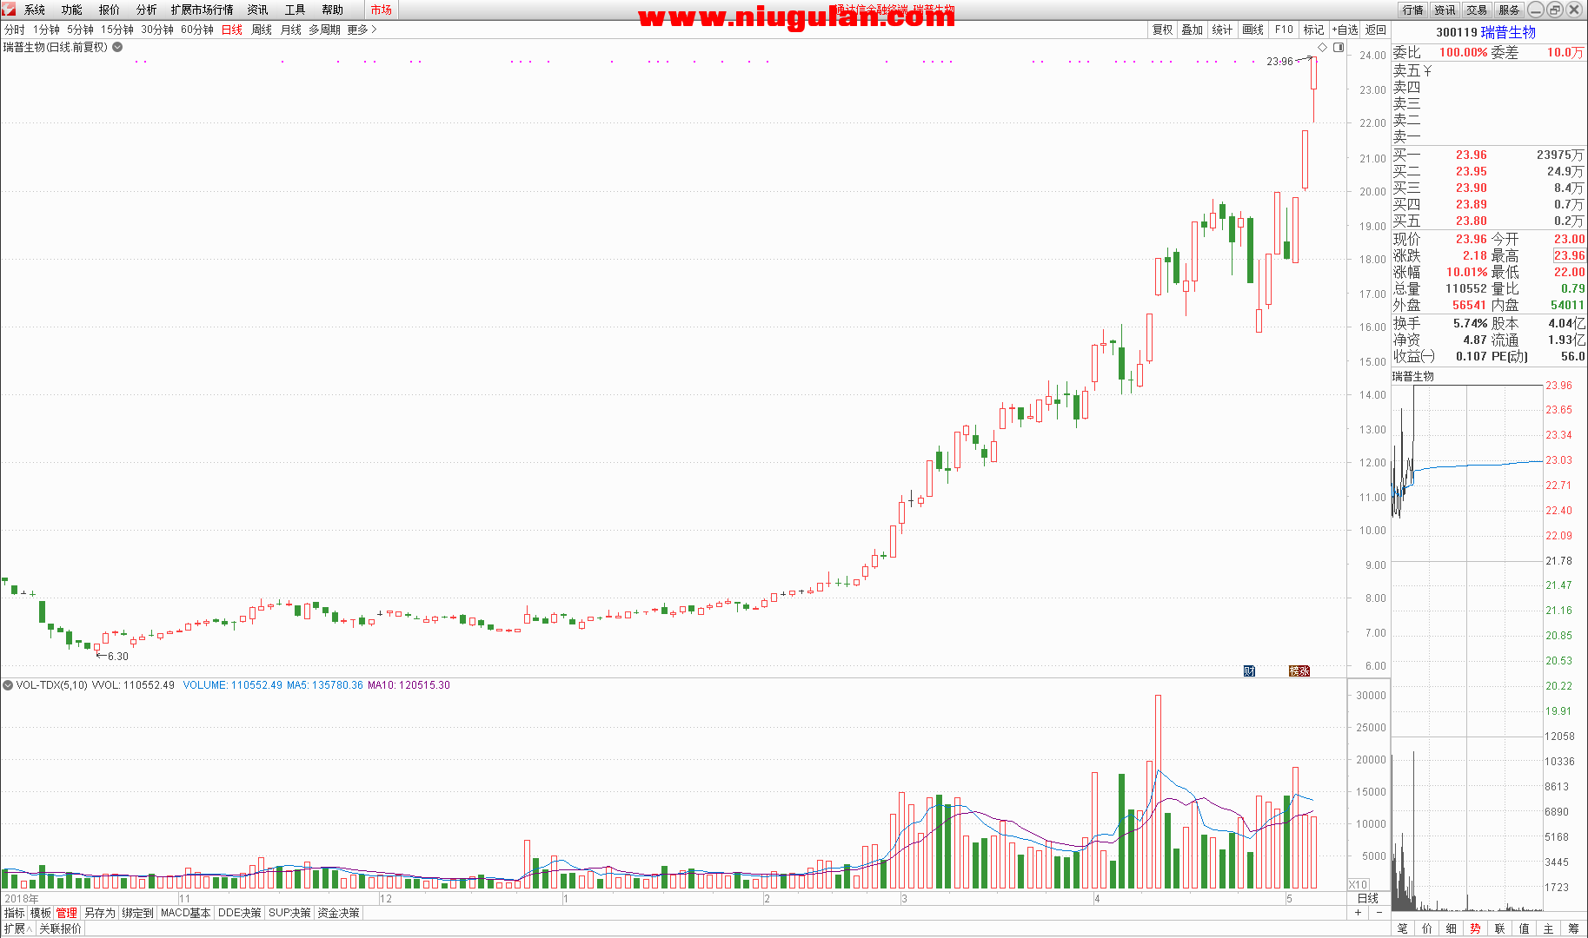Click the 日线 label beside zoom buttons
Viewport: 1588px width, 938px height.
click(1368, 898)
